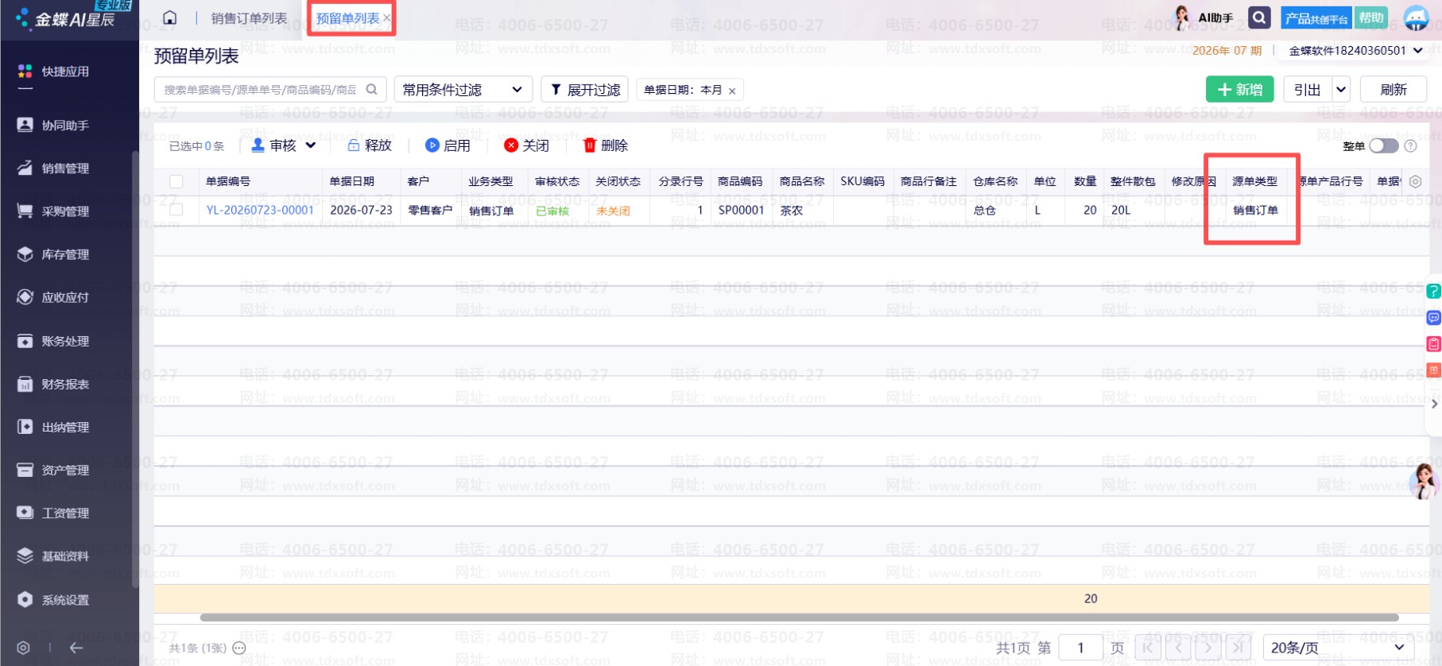Open document link YL-20260723-00001

pyautogui.click(x=260, y=210)
